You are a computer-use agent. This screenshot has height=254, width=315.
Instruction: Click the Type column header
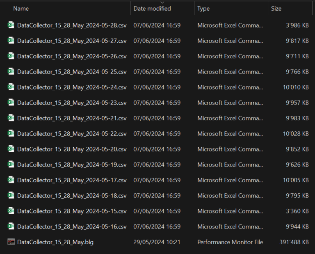pyautogui.click(x=203, y=9)
